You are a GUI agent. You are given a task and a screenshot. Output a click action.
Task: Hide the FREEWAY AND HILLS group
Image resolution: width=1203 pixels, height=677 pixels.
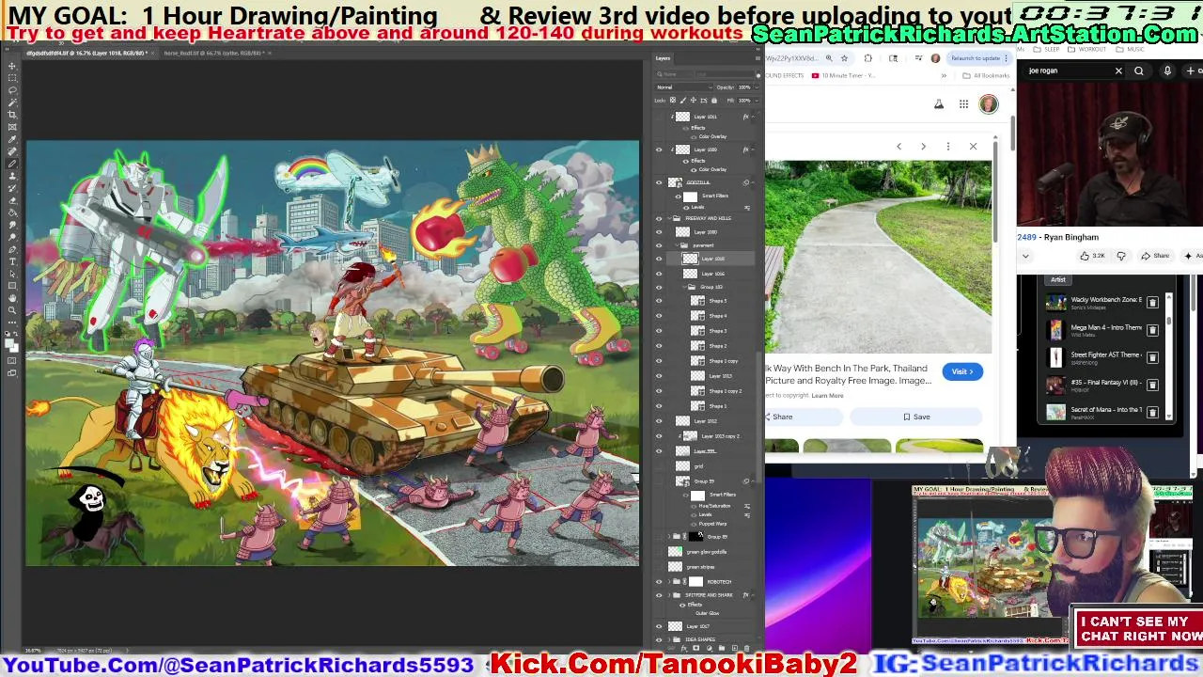[659, 218]
